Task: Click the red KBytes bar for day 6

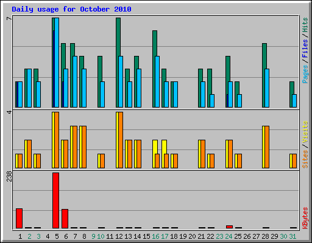Action: click(65, 219)
